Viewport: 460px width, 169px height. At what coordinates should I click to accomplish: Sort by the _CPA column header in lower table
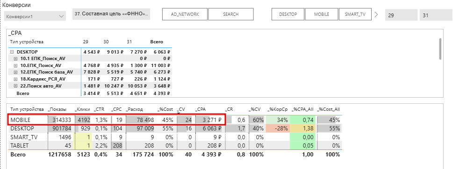click(201, 109)
